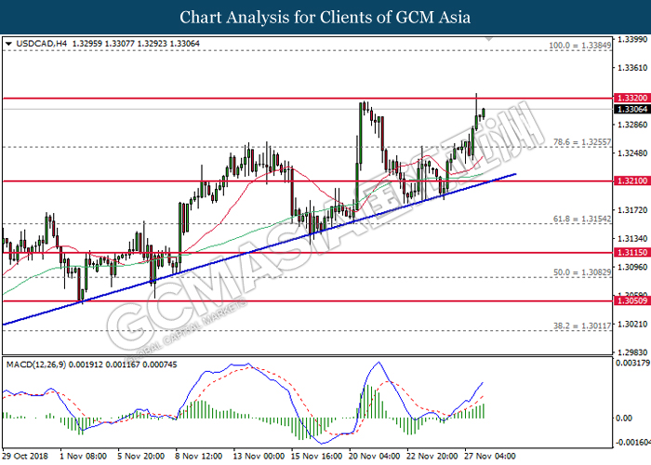
Task: Click the 29 Oct 2018 date label
Action: point(25,456)
